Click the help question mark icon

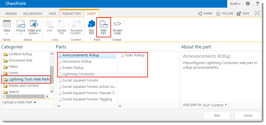pyautogui.click(x=257, y=4)
